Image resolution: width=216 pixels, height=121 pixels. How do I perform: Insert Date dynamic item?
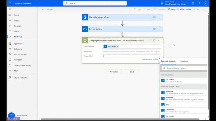[x=184, y=105]
